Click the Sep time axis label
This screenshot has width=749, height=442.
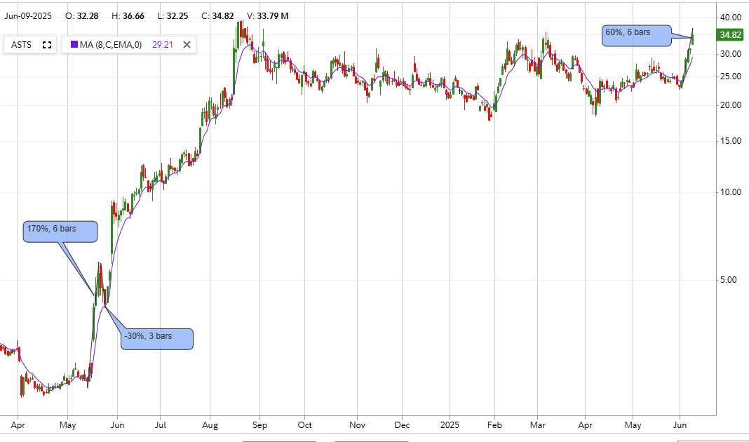click(x=260, y=425)
